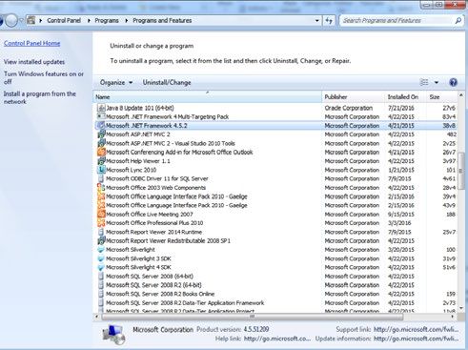Click the Microsoft Office Live Meeting 2007 icon
The width and height of the screenshot is (468, 350).
pos(101,214)
